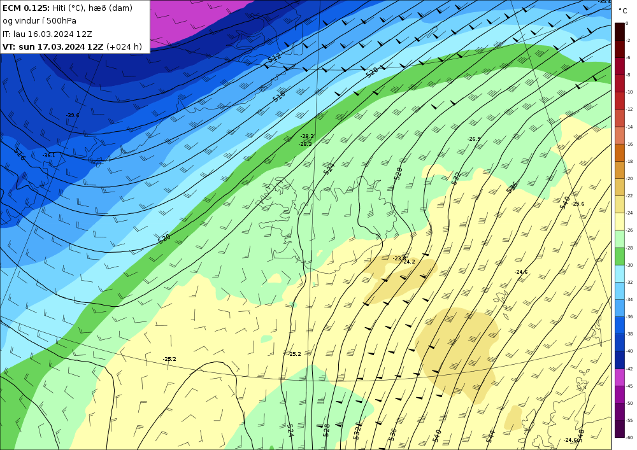Screen dimensions: 637x450
Task: Click the '-23.8' temperature value on the map
Action: click(x=399, y=258)
